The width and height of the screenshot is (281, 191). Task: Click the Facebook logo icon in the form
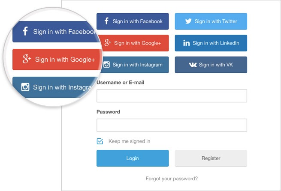pos(106,21)
